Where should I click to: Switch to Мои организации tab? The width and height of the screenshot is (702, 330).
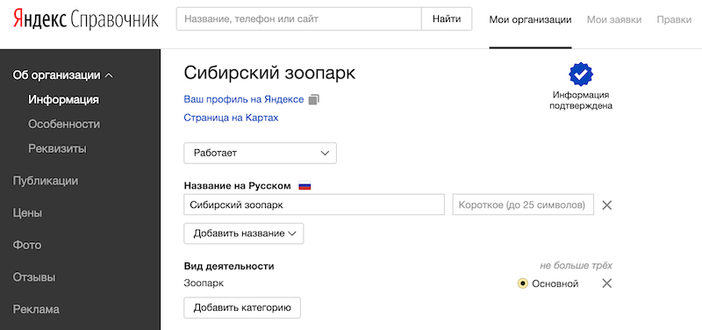click(x=530, y=19)
